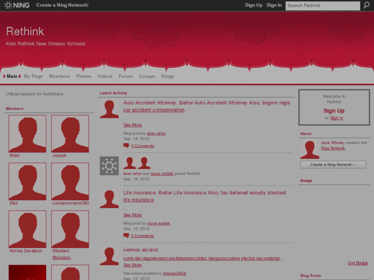Open the Videos tab
374x280 pixels.
[105, 76]
